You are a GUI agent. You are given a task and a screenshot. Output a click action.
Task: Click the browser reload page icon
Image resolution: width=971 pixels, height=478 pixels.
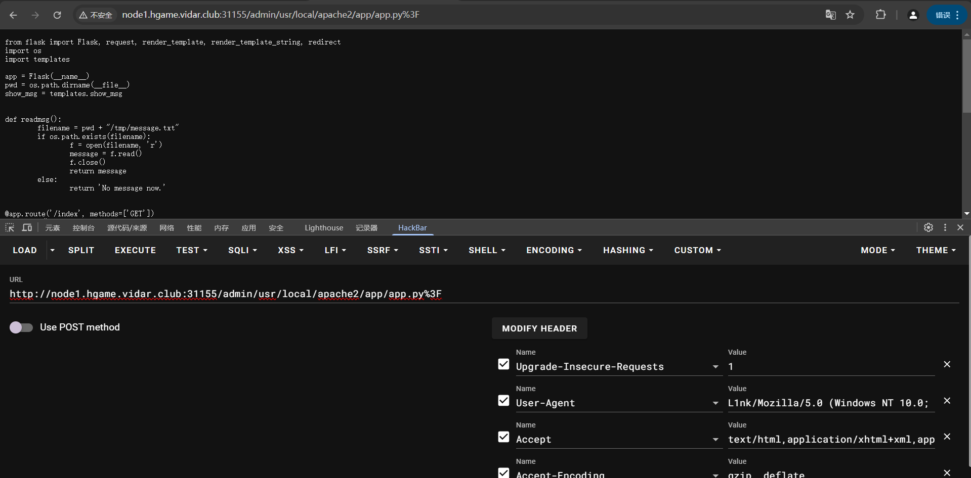point(57,15)
